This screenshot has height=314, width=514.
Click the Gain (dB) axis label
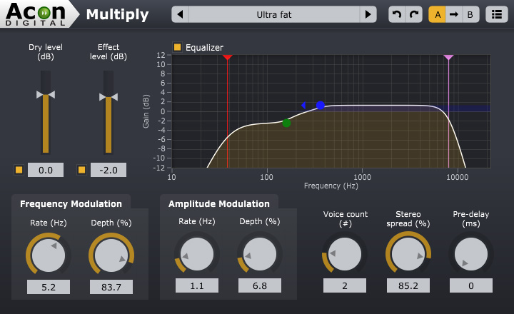pos(146,111)
